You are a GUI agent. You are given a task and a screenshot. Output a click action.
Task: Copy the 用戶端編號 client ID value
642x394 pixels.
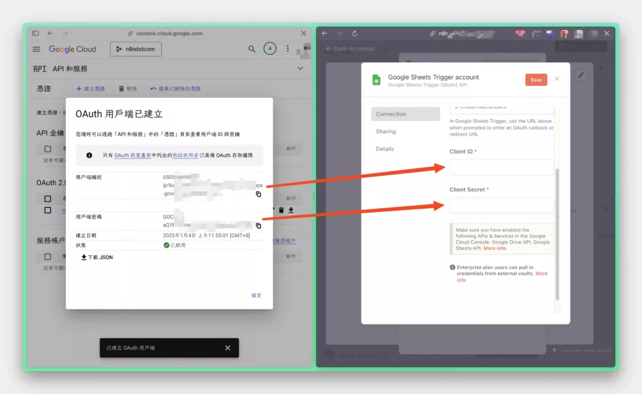coord(258,194)
